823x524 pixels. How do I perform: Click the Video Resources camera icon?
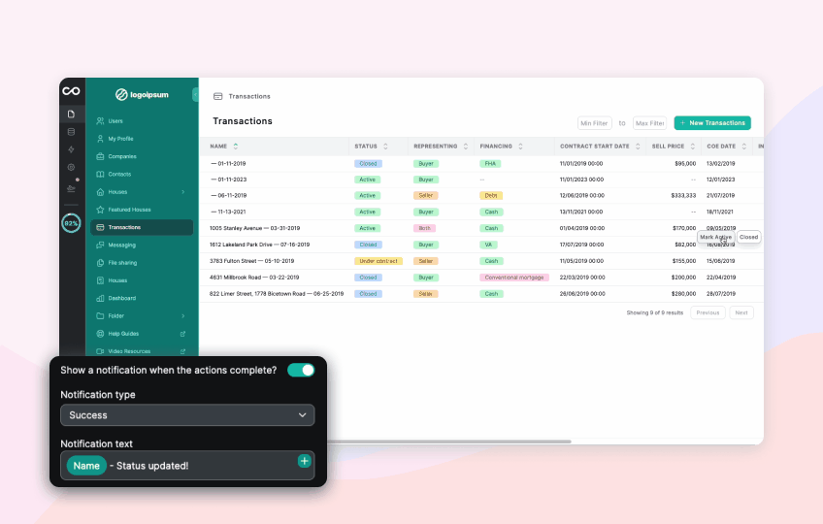100,351
